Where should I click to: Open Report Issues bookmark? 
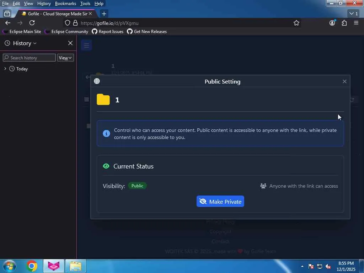pos(108,32)
